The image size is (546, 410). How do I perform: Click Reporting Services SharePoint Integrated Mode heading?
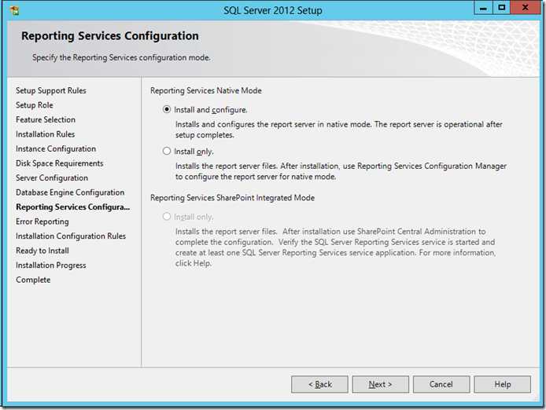(x=232, y=198)
